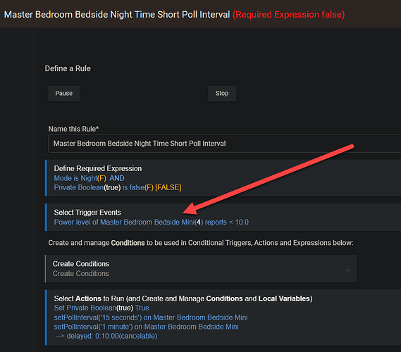Viewport: 401px width, 352px height.
Task: Select the 'Mode is Night(F) AND' expression line
Action: (89, 178)
